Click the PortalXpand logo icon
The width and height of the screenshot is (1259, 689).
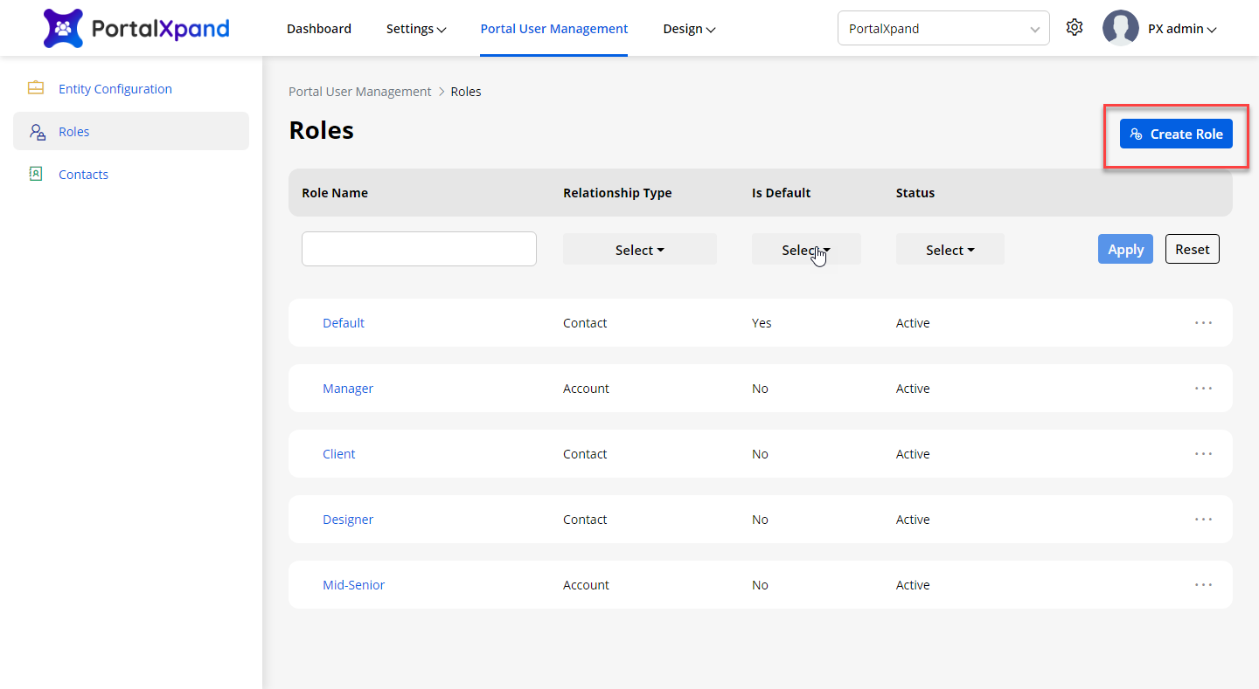coord(63,29)
